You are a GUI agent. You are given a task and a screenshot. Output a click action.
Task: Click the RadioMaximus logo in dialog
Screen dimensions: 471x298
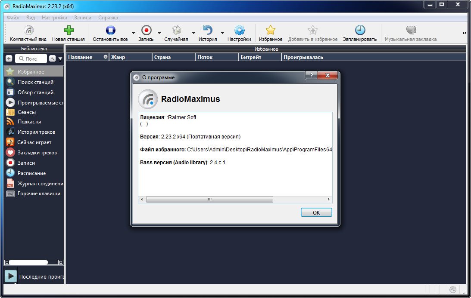(x=148, y=99)
